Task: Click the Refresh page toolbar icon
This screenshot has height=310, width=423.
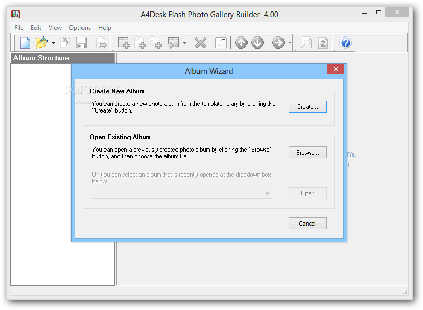Action: coord(323,43)
